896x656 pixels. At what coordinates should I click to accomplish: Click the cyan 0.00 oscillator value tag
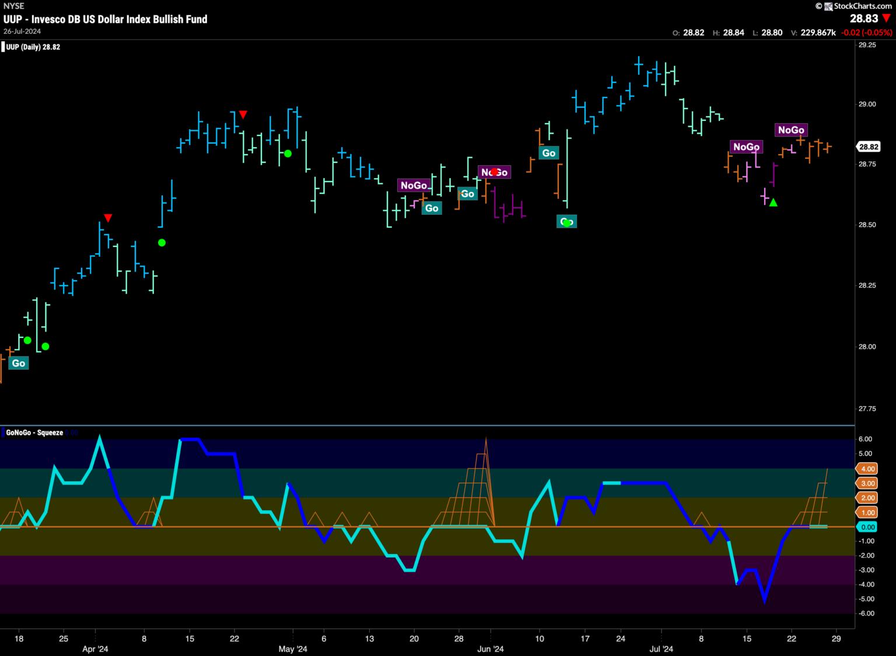pyautogui.click(x=867, y=527)
